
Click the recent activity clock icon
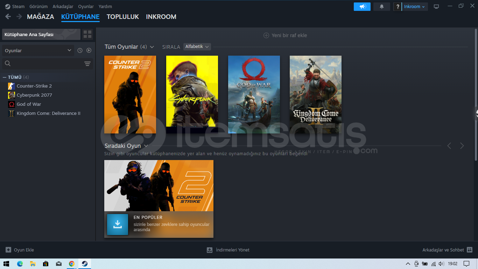[80, 50]
